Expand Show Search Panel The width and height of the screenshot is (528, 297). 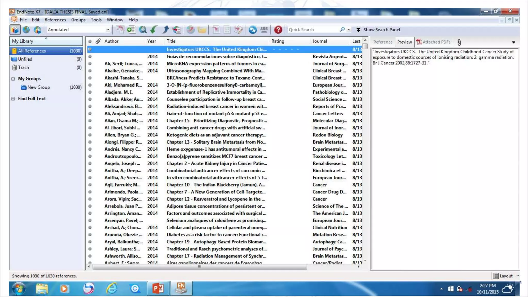point(378,30)
